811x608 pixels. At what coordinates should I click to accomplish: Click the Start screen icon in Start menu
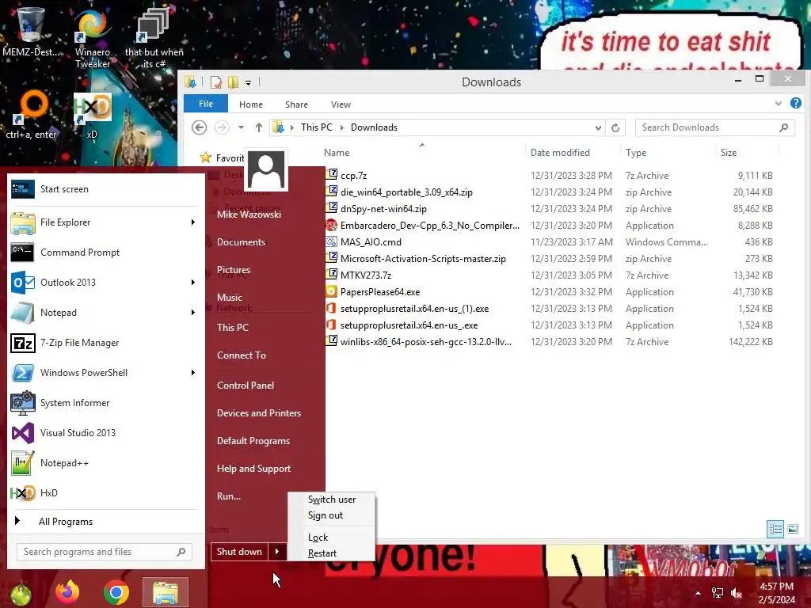23,189
